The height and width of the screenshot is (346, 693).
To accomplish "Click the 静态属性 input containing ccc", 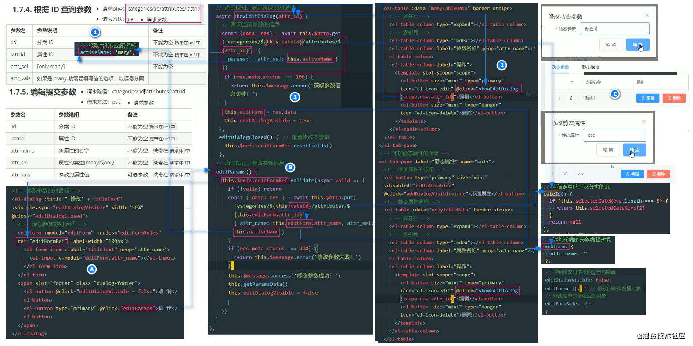I will (614, 135).
